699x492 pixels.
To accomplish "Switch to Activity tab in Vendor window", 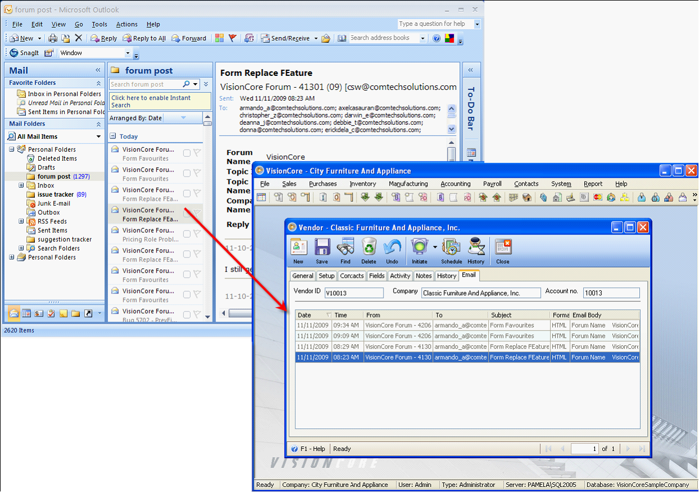I will pos(400,276).
